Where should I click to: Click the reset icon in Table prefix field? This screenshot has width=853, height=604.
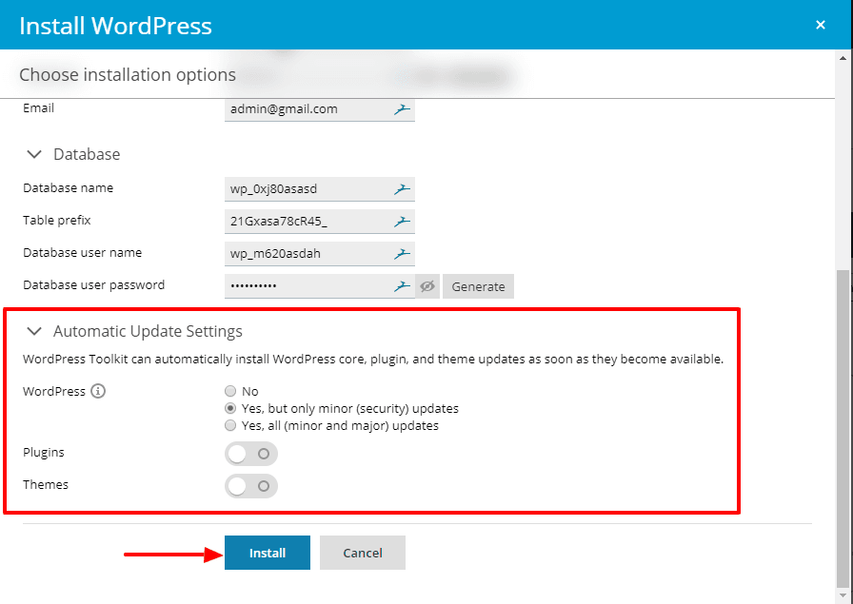402,222
